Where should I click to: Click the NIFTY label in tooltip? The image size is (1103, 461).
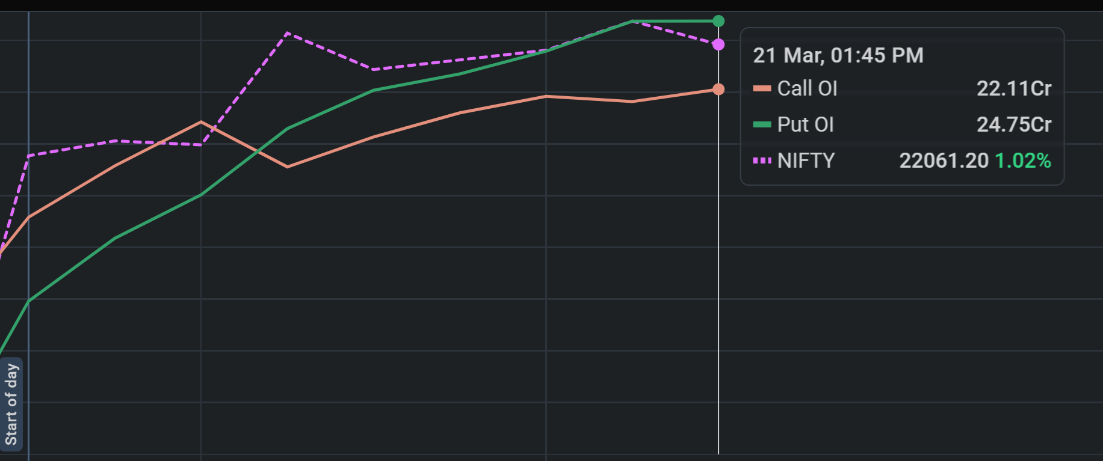coord(806,161)
